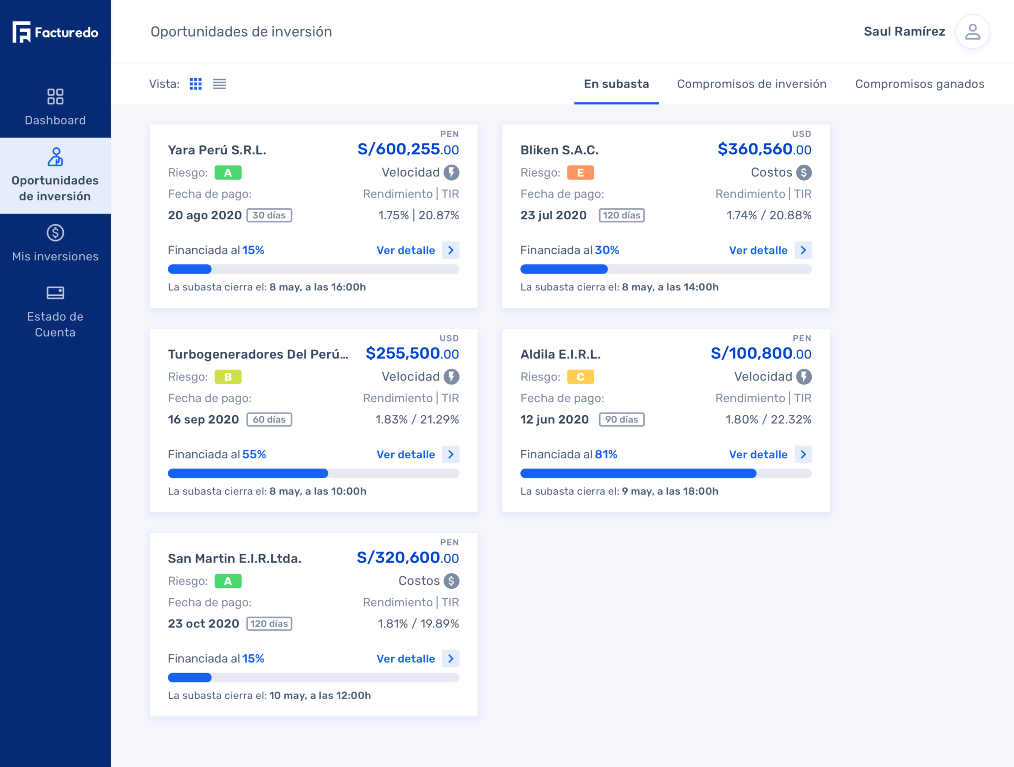This screenshot has width=1014, height=767.
Task: Click company name Bliken S.A.C.
Action: click(x=559, y=150)
